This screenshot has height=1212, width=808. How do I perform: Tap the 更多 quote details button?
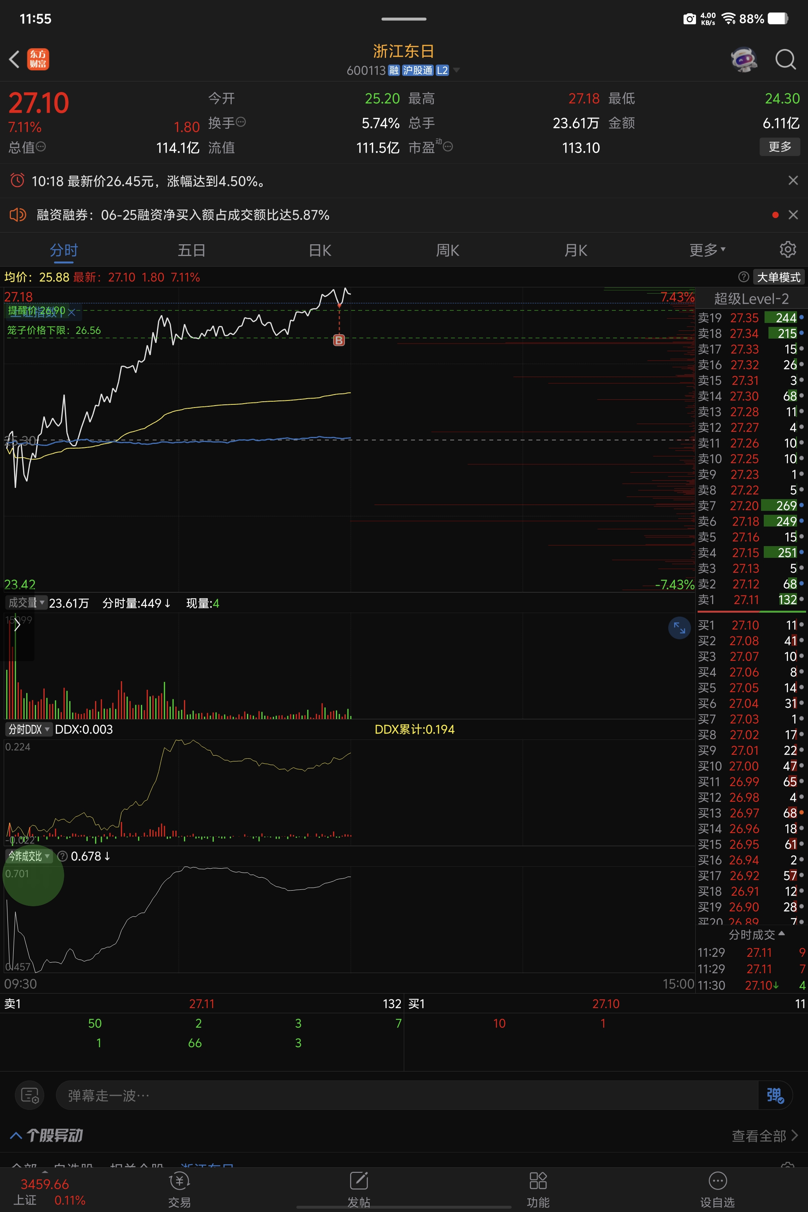(780, 146)
